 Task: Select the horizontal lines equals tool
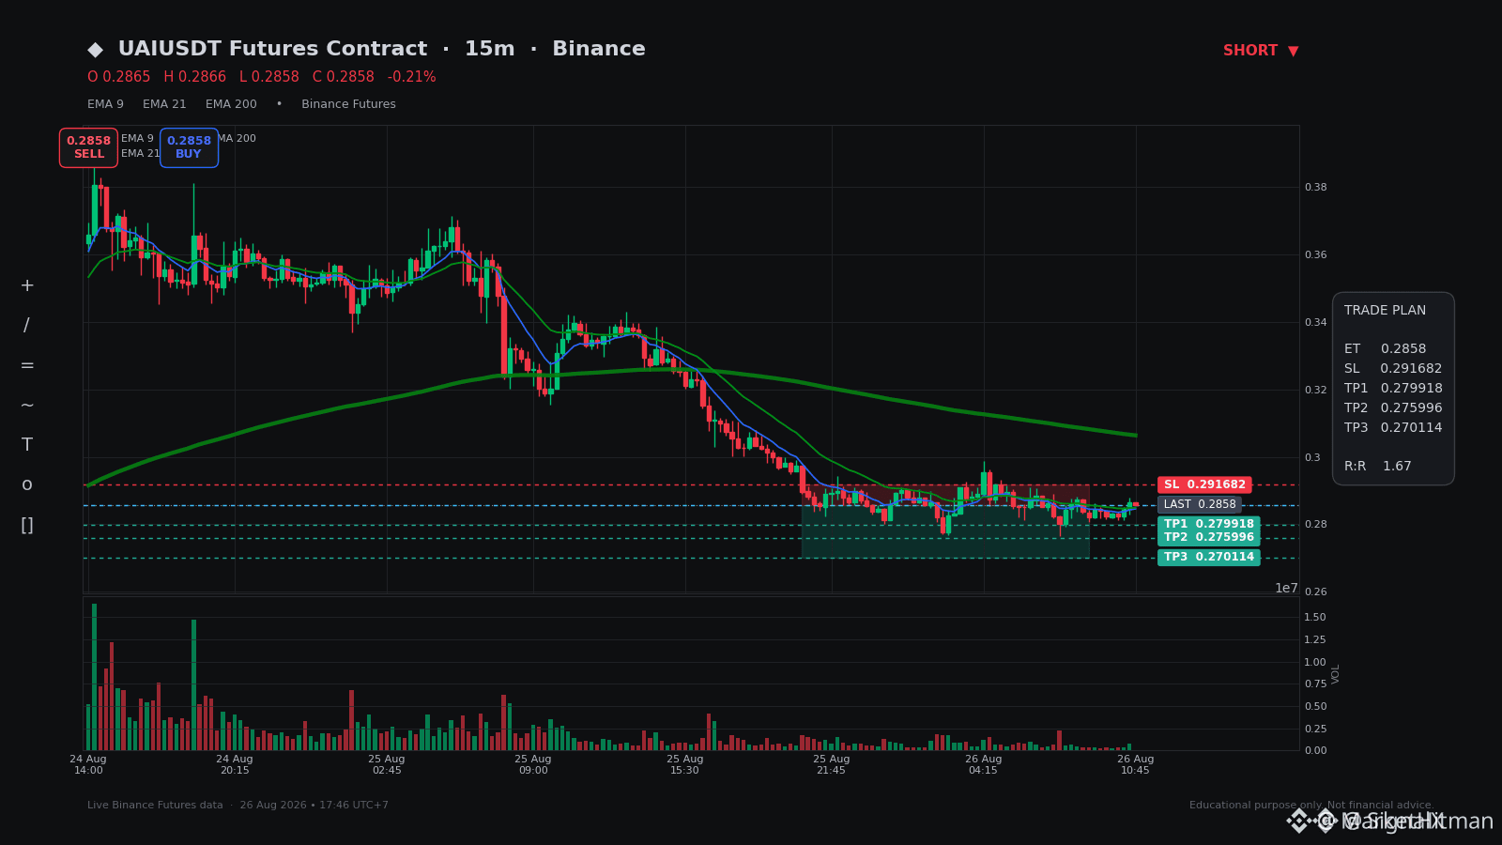pos(27,365)
